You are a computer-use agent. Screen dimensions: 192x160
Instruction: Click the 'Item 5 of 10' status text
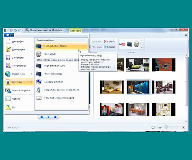coord(13,128)
